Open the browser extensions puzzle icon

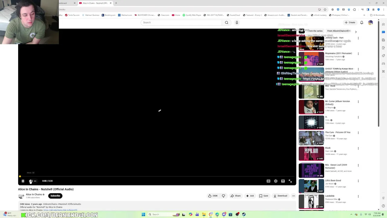coord(354,9)
